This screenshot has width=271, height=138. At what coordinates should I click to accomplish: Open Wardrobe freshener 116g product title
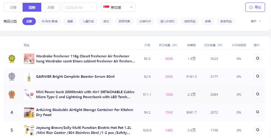(86, 59)
